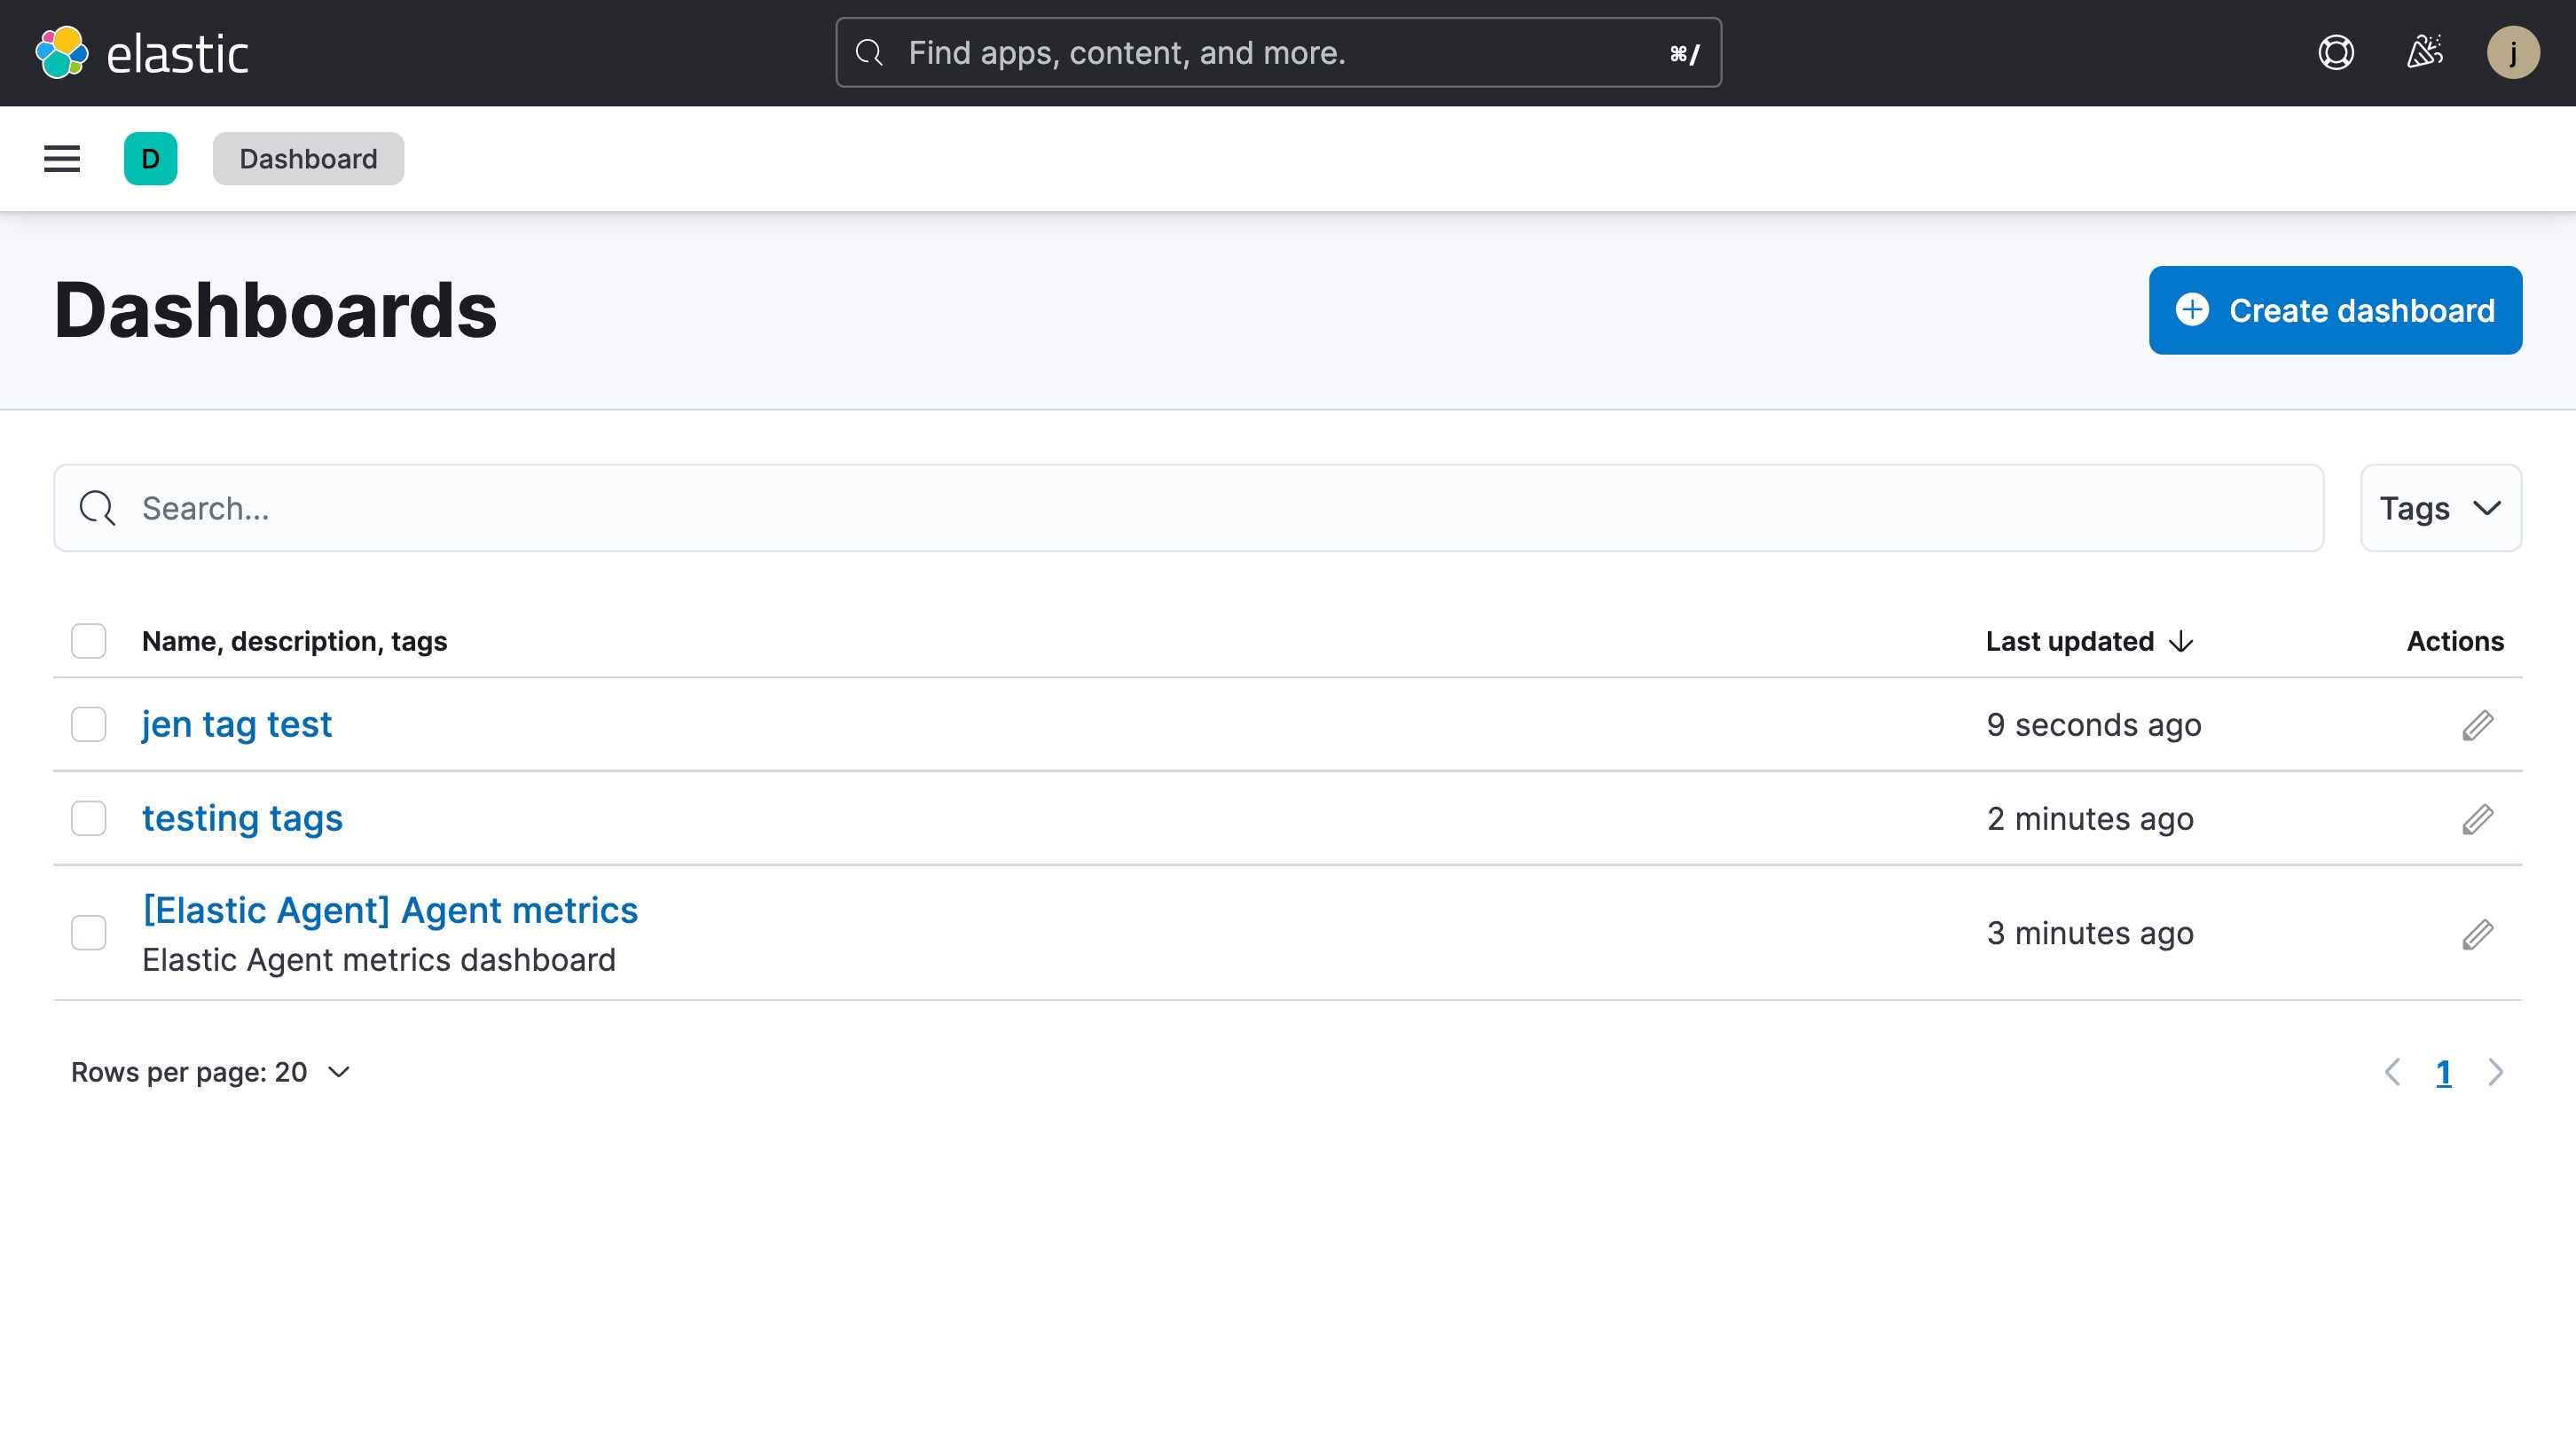This screenshot has height=1454, width=2576.
Task: Click the Dashboard breadcrumb label
Action: tap(308, 159)
